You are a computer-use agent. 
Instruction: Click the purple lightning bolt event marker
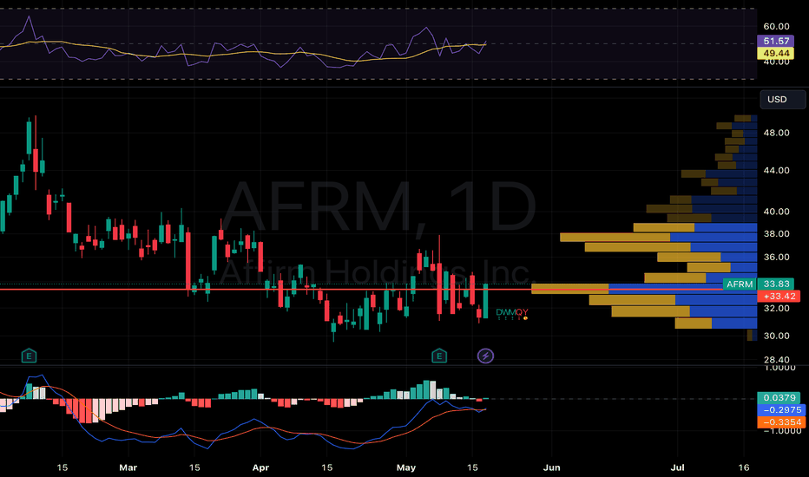click(485, 356)
